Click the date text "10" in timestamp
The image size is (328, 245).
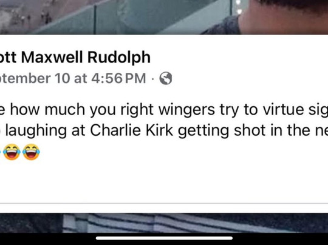pyautogui.click(x=62, y=79)
